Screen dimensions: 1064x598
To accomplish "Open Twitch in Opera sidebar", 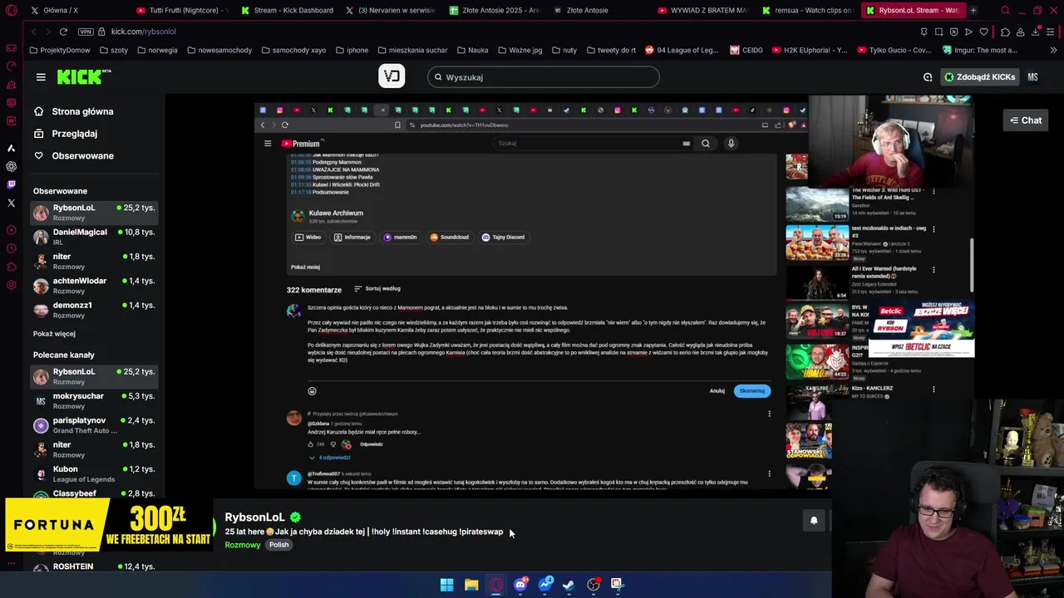I will [11, 184].
